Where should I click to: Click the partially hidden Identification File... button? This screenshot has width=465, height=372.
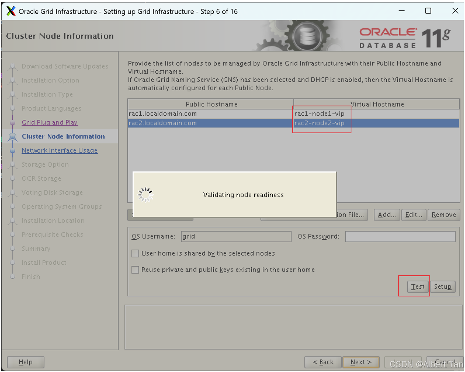[x=352, y=215]
